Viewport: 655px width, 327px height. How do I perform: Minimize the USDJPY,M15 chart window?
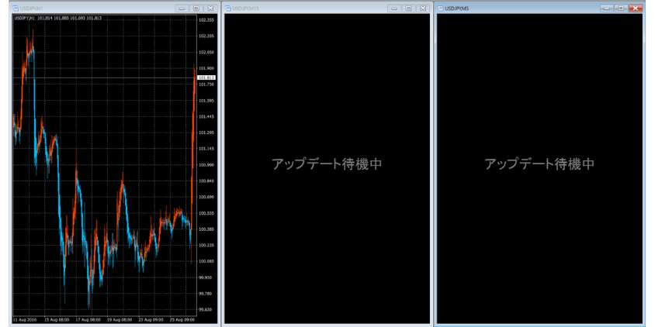tap(394, 8)
